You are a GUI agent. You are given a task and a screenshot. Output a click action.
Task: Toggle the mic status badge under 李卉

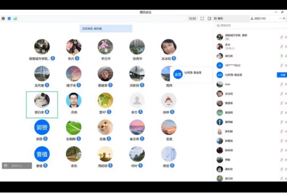(77, 58)
